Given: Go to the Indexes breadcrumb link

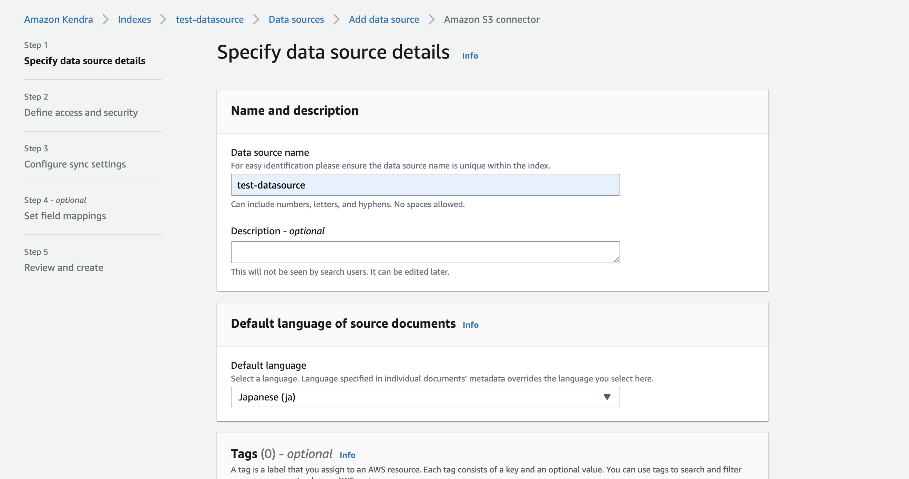Looking at the screenshot, I should [134, 19].
